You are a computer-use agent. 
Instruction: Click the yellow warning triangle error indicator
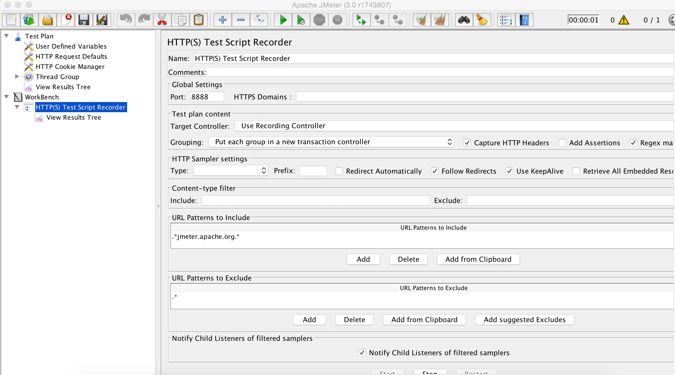tap(624, 20)
